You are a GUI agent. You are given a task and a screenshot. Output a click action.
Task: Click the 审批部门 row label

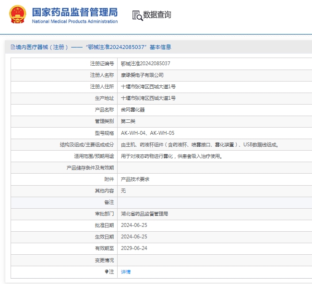tap(104, 214)
